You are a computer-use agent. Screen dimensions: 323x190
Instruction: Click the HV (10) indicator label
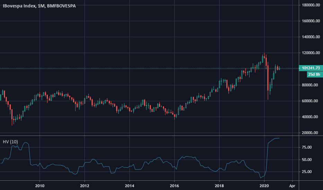(x=10, y=142)
